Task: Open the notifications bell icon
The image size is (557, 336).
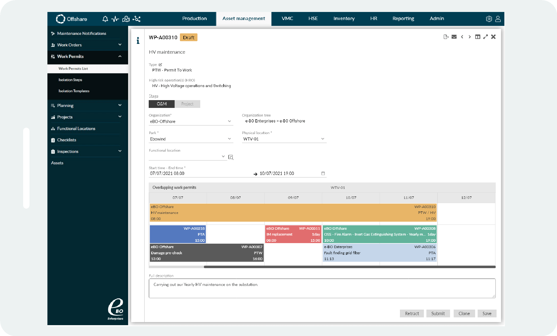Action: pos(105,19)
